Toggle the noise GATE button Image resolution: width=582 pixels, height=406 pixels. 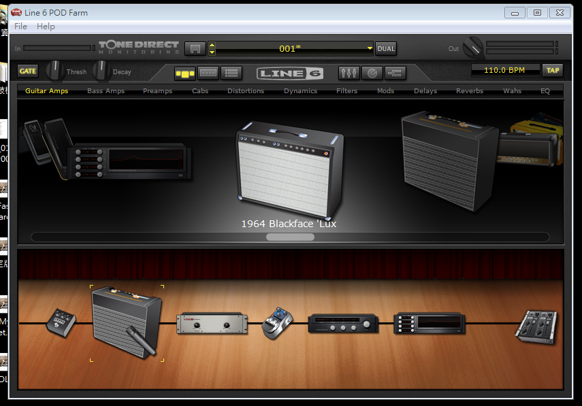(x=28, y=71)
